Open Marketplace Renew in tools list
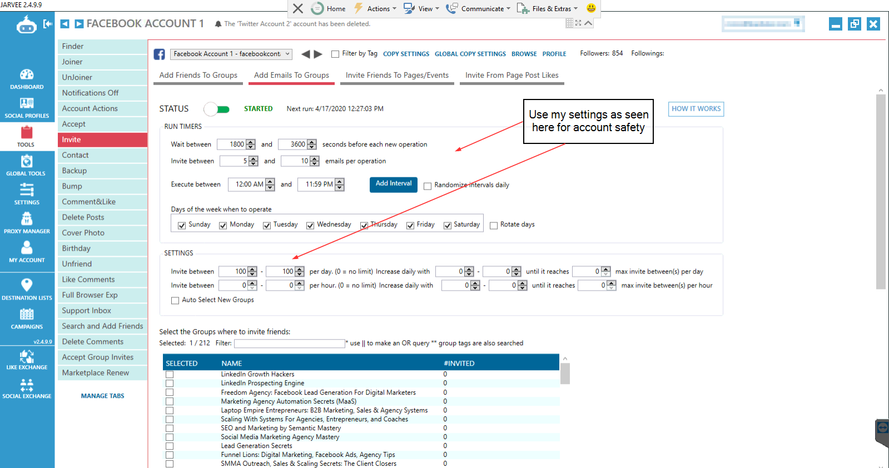 click(103, 374)
